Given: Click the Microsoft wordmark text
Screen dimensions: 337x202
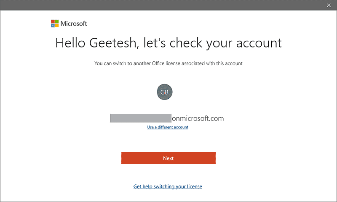Looking at the screenshot, I should coord(74,24).
